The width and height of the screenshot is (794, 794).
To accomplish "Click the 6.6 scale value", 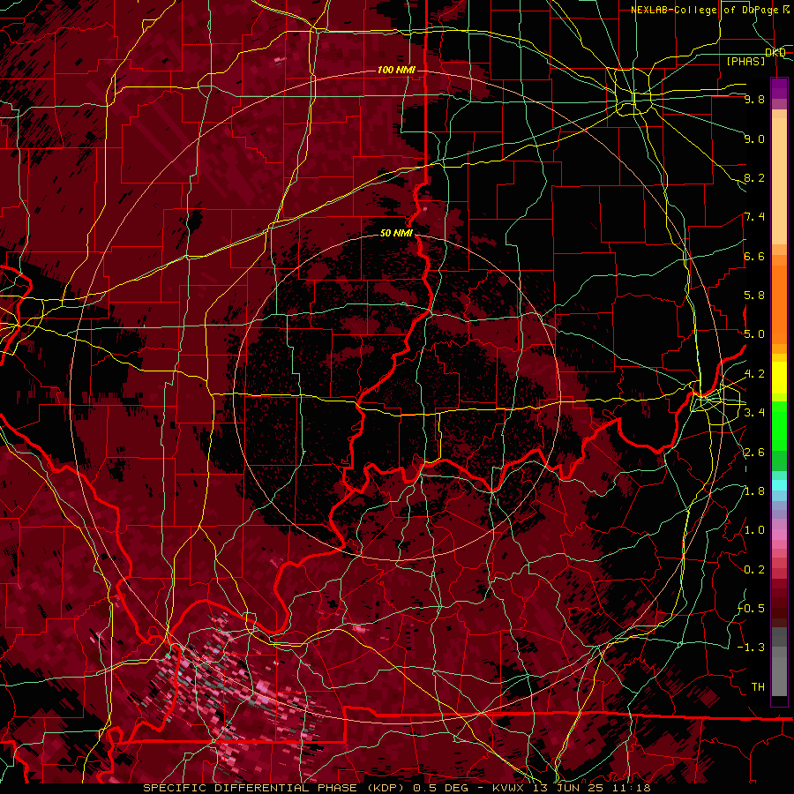I will pos(754,256).
